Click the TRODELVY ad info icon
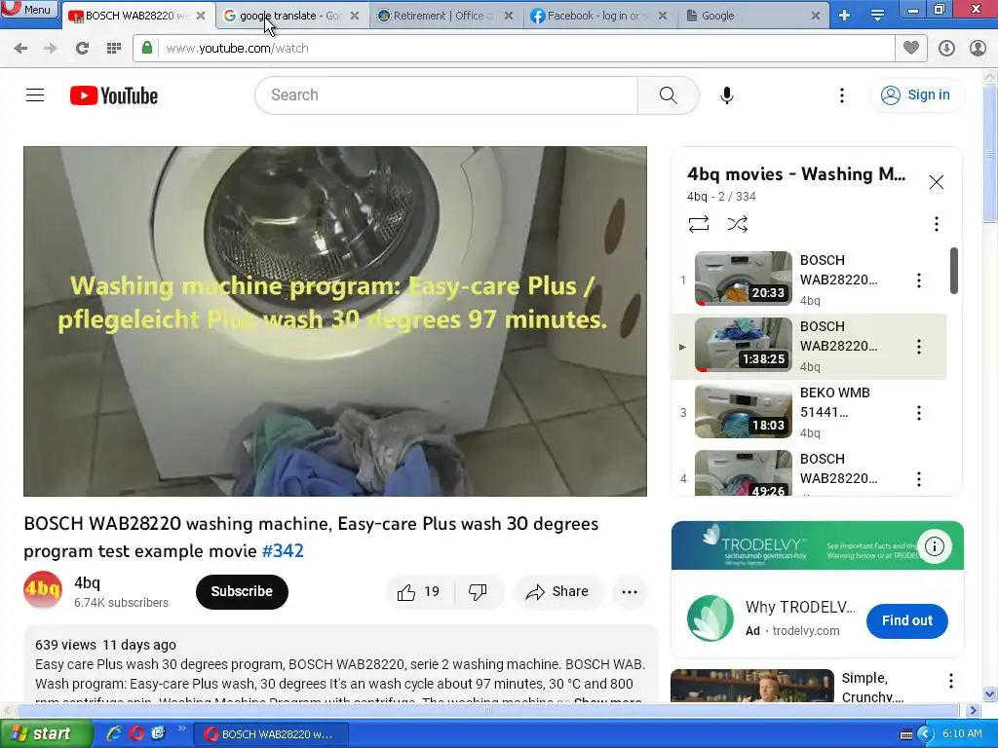This screenshot has width=998, height=748. point(935,546)
